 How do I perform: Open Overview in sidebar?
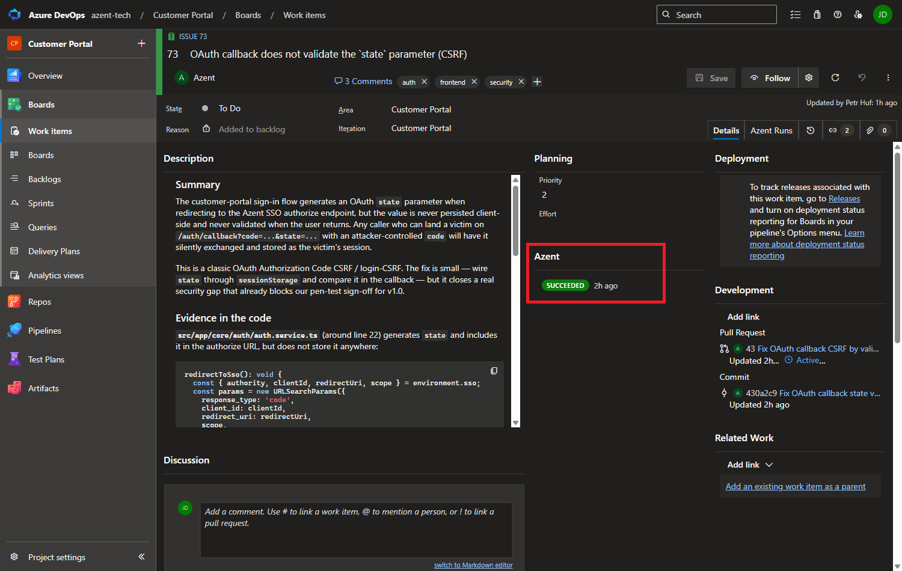78,76
